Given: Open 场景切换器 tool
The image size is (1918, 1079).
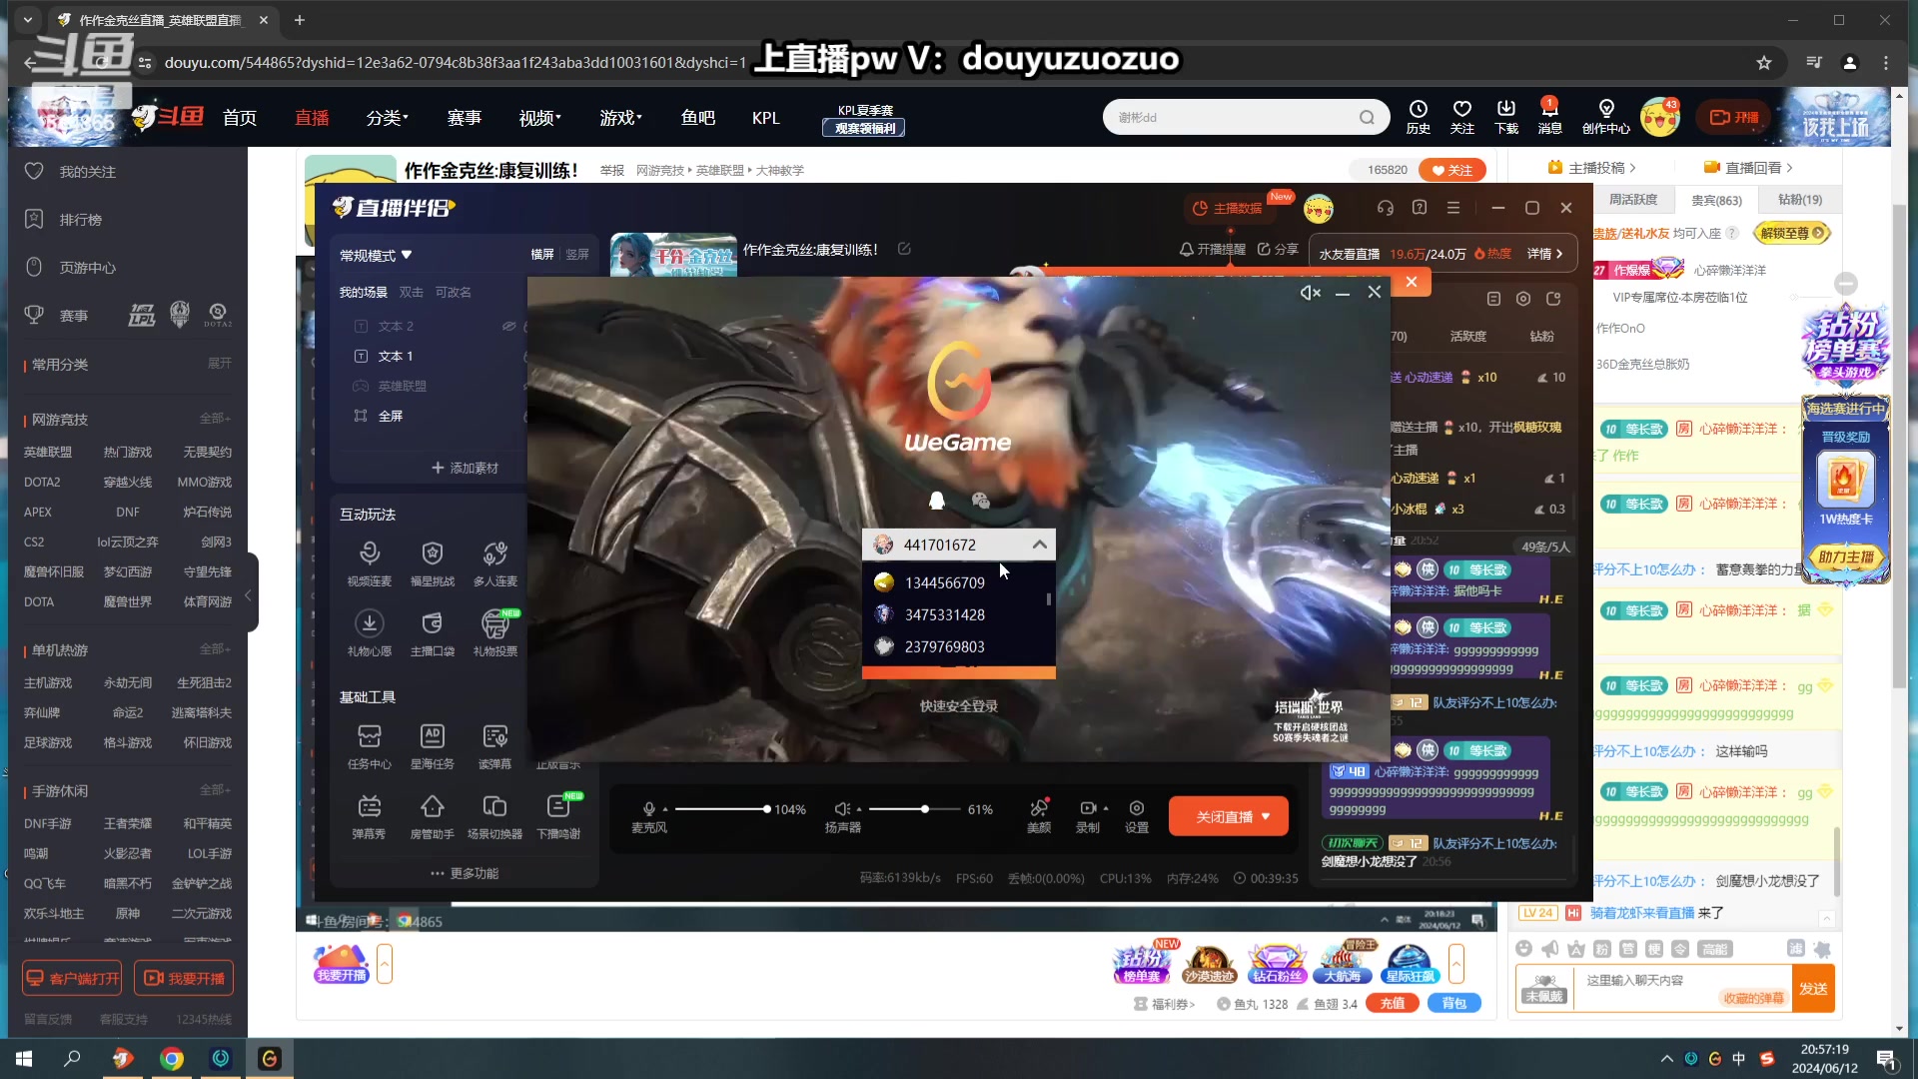Looking at the screenshot, I should 495,816.
